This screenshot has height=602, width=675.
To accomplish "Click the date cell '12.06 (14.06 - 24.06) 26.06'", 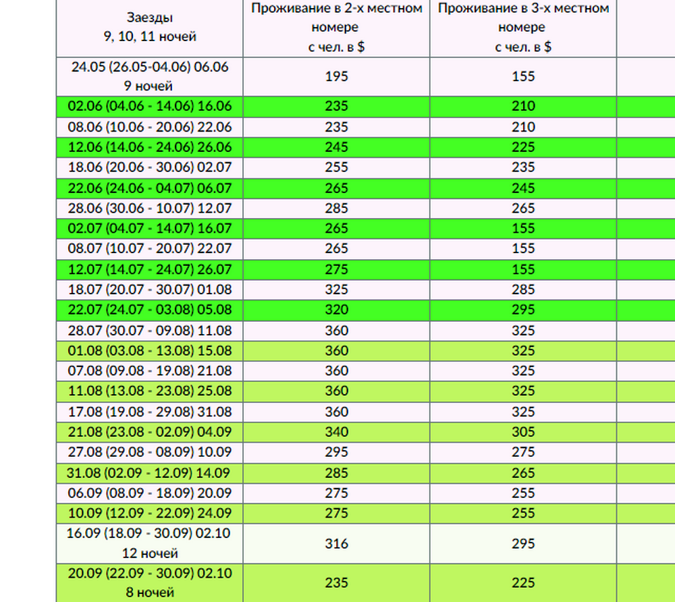I will pyautogui.click(x=150, y=147).
